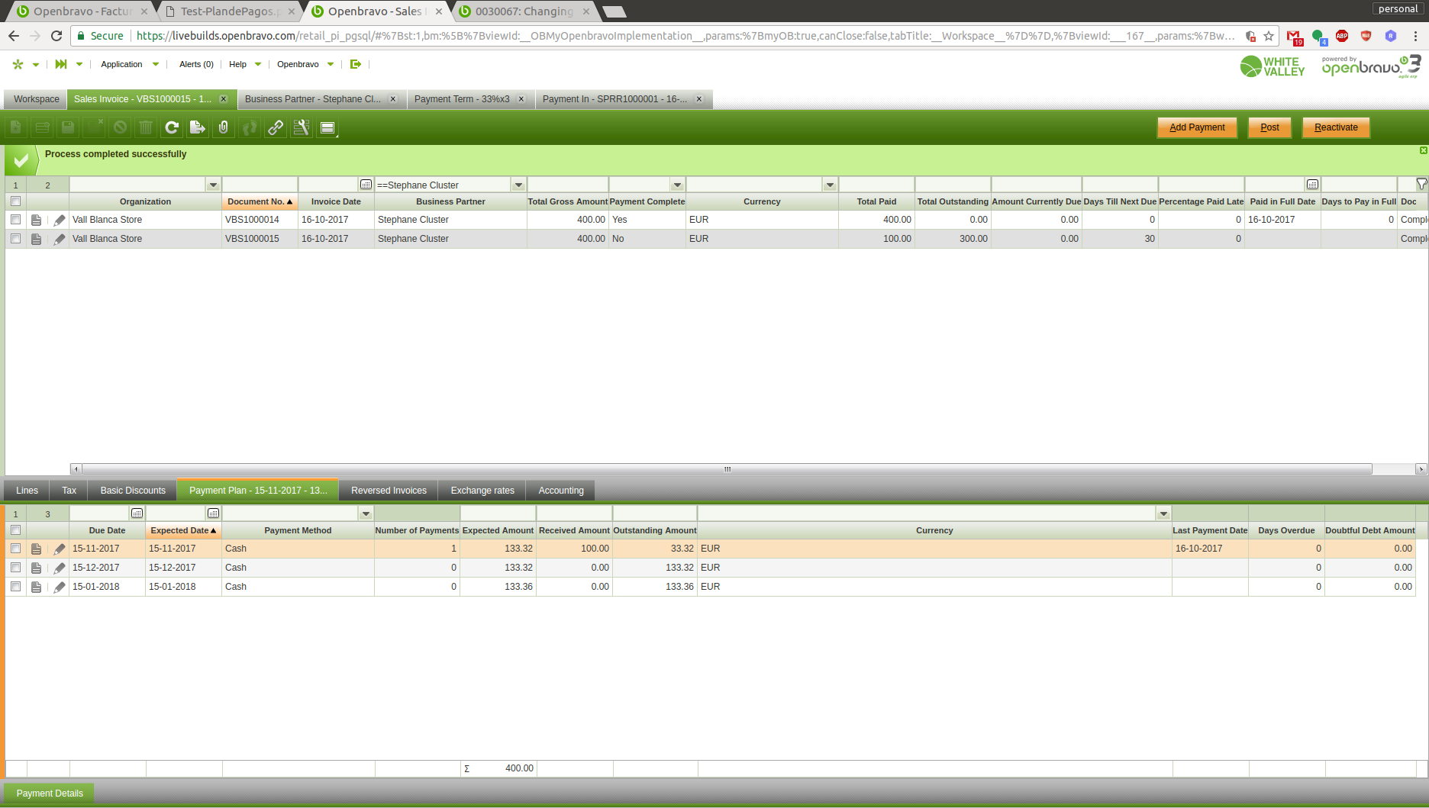Viewport: 1429px width, 808px height.
Task: Click the Add Payment button
Action: (x=1197, y=127)
